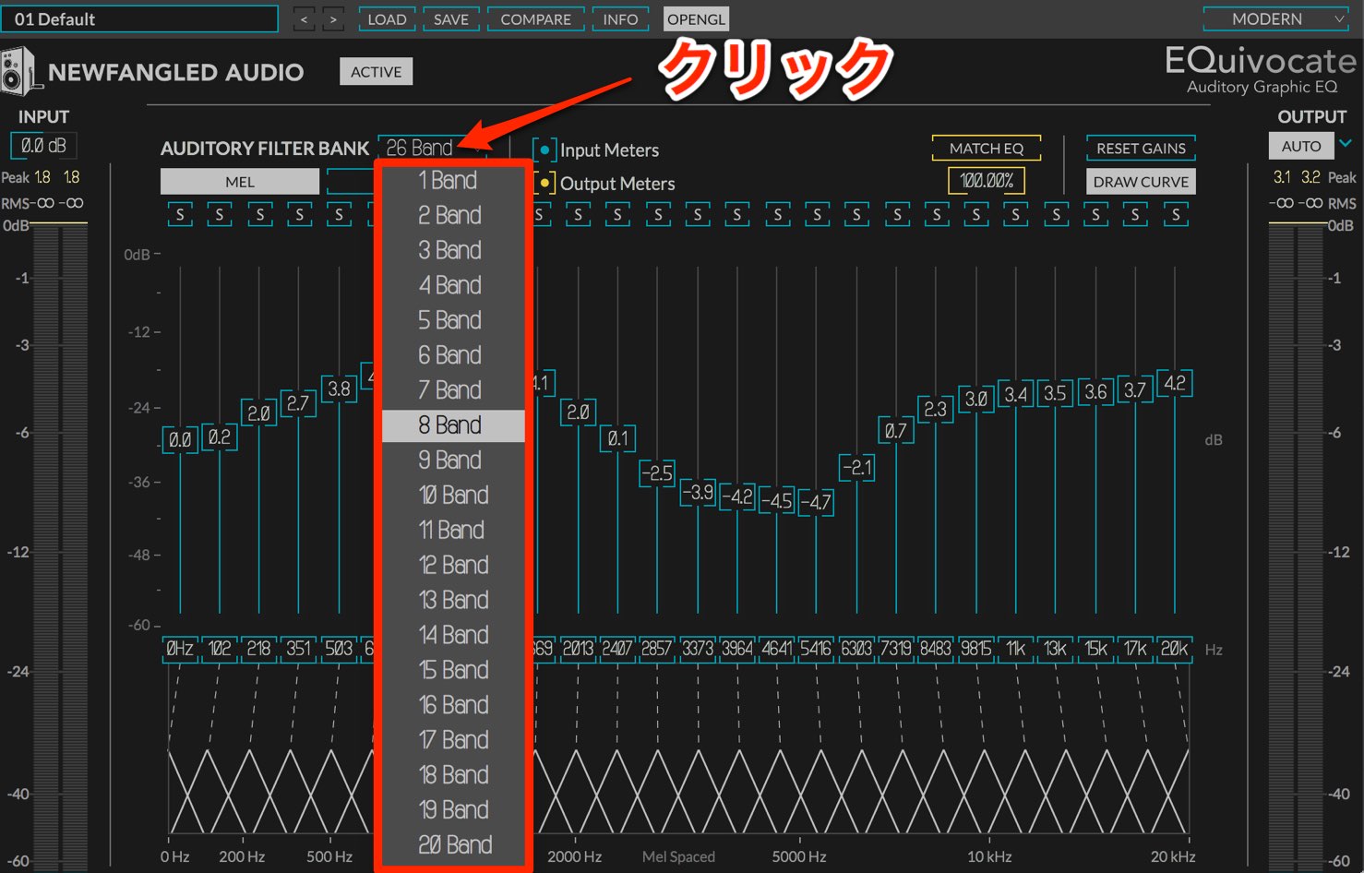Select 4 Band from the list
The height and width of the screenshot is (873, 1364).
[x=453, y=285]
